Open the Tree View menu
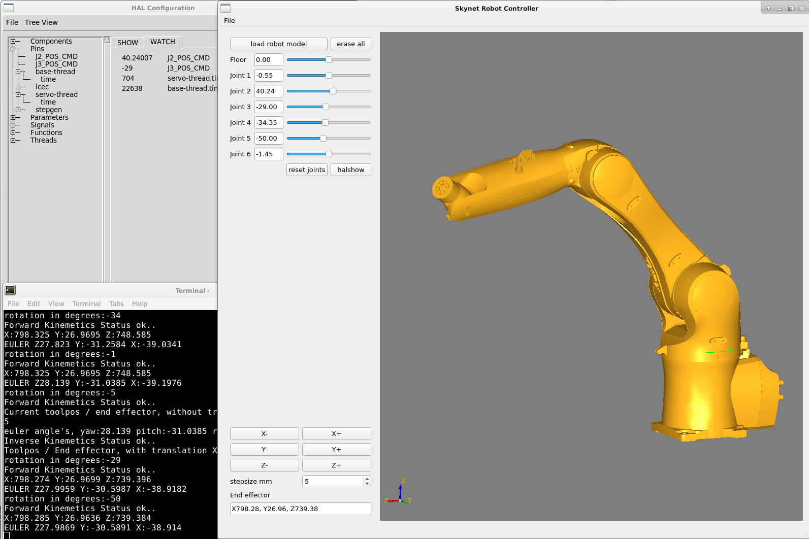This screenshot has height=539, width=809. 41,22
